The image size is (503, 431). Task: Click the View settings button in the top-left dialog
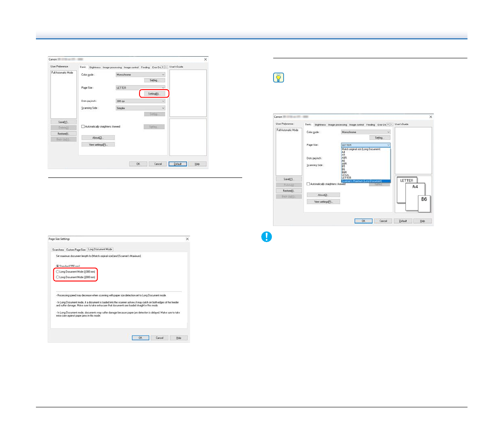98,145
